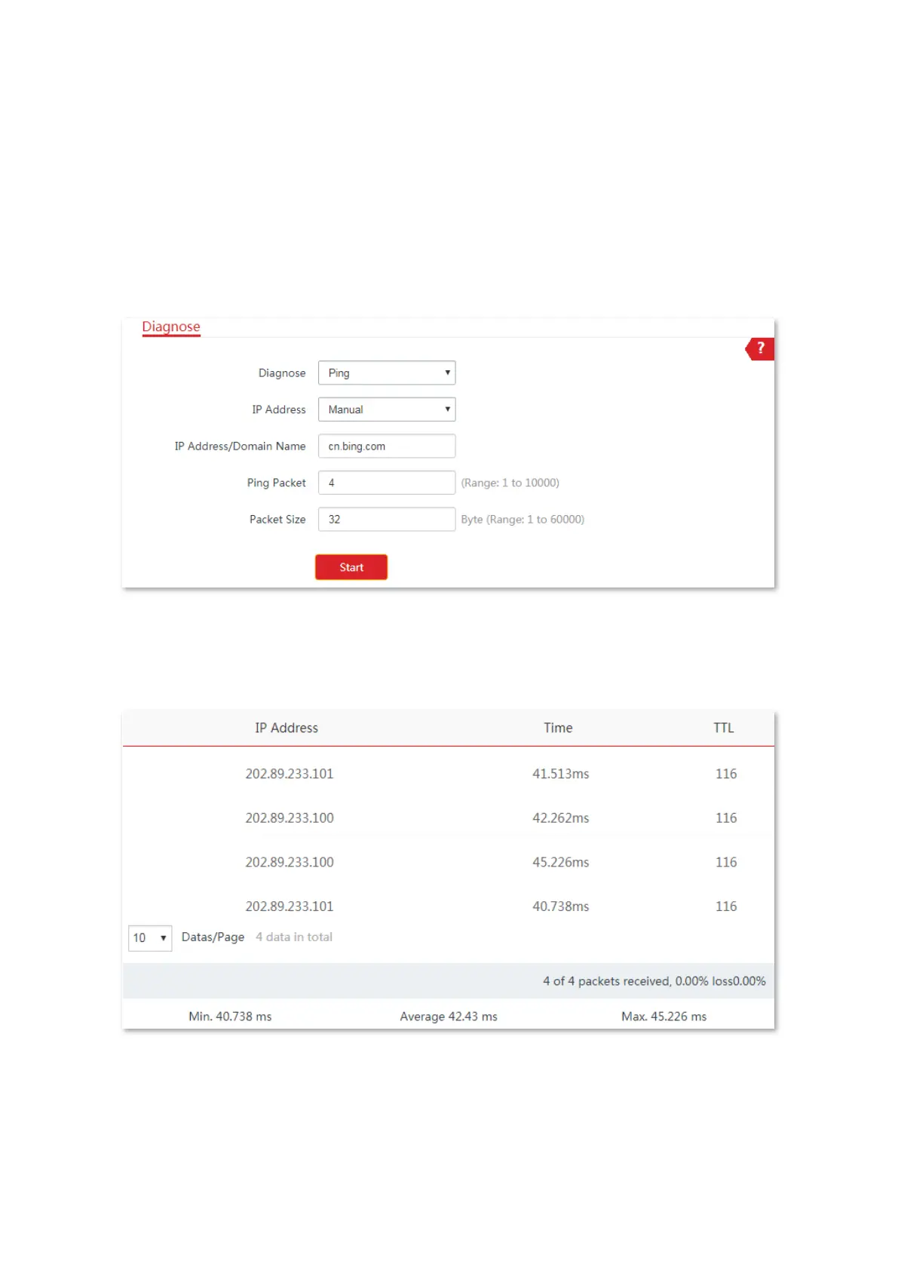This screenshot has height=1270, width=898.
Task: Click the Max. 45.226 ms value
Action: (664, 1017)
